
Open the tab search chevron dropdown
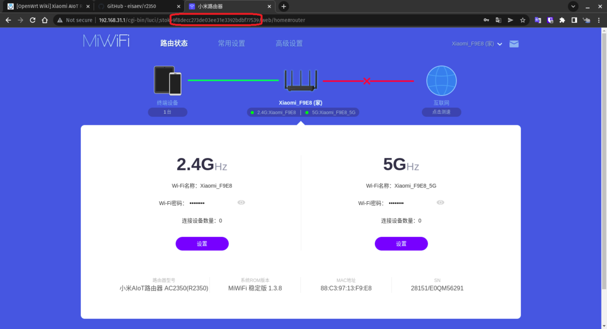pyautogui.click(x=573, y=7)
